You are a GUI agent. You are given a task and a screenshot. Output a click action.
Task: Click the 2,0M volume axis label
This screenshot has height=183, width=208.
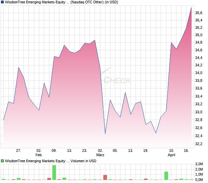tap(199, 169)
